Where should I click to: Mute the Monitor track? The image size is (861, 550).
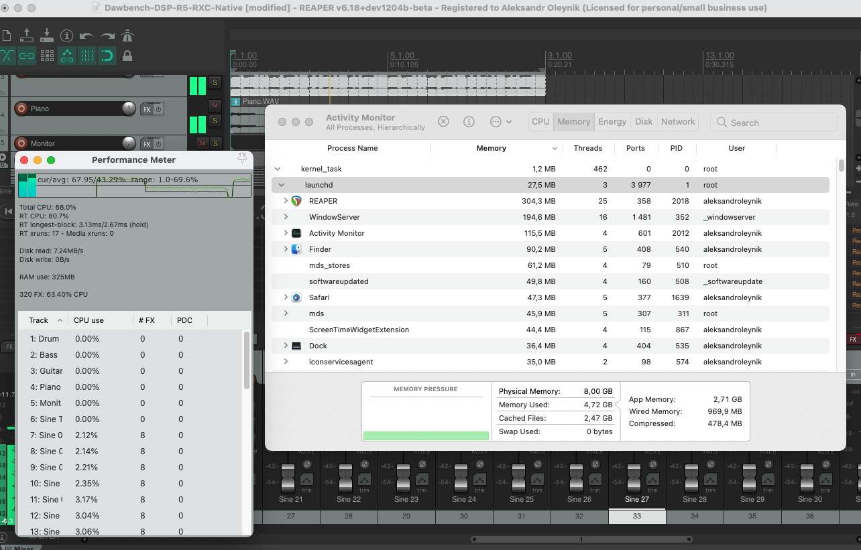tap(203, 143)
